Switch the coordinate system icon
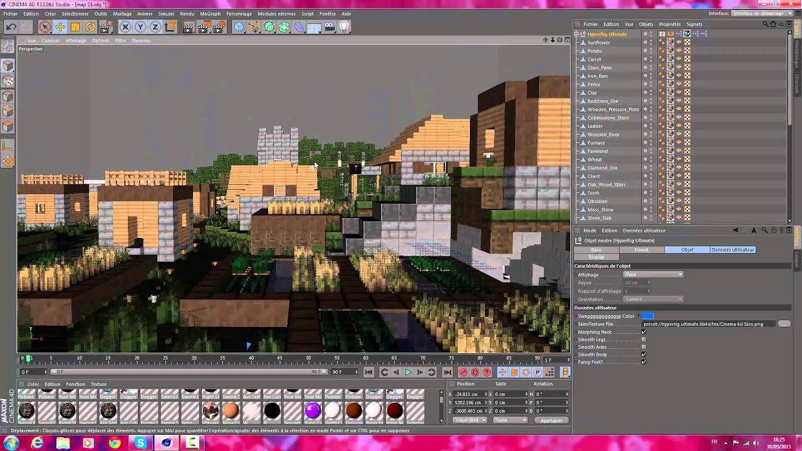802x451 pixels. pyautogui.click(x=170, y=26)
